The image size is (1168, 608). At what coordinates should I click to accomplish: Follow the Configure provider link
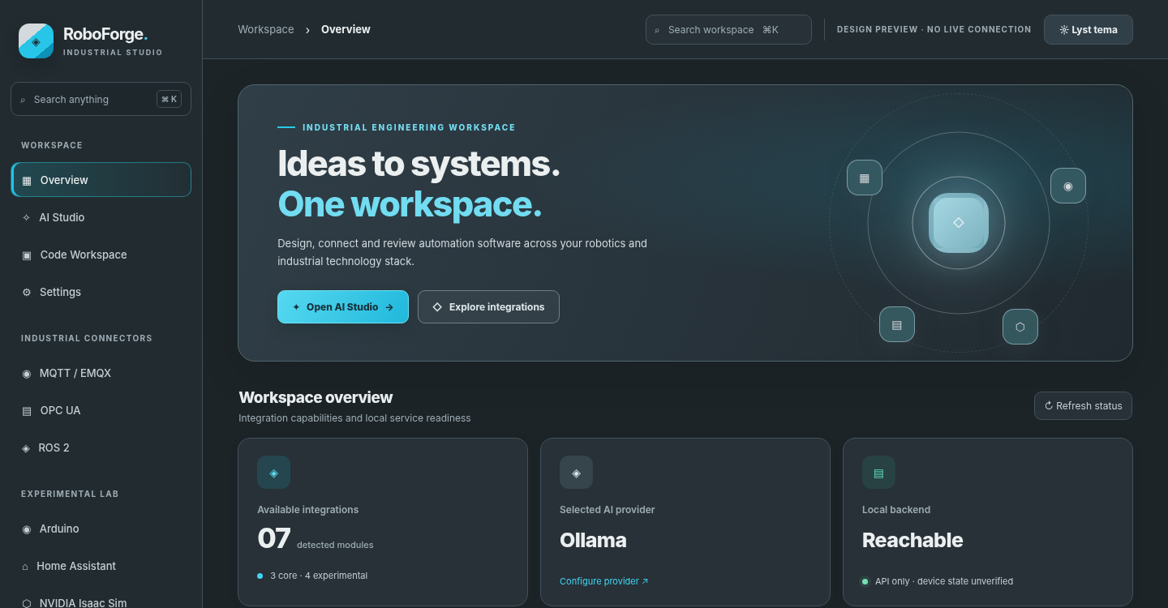604,581
